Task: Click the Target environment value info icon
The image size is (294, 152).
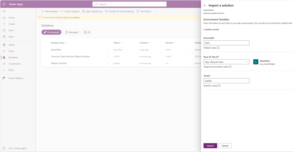Action: coord(230,67)
